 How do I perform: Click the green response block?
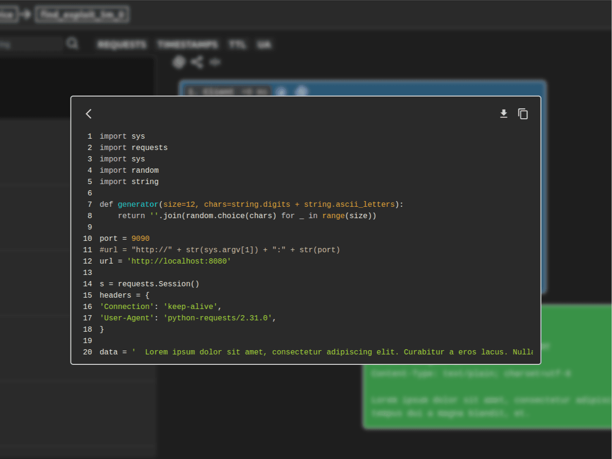[x=487, y=397]
